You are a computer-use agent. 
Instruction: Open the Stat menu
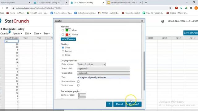47,34
